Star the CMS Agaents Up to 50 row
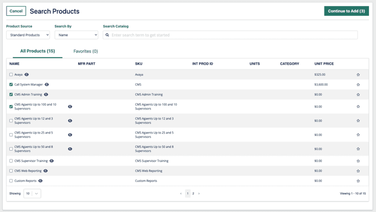The image size is (376, 212). (358, 149)
